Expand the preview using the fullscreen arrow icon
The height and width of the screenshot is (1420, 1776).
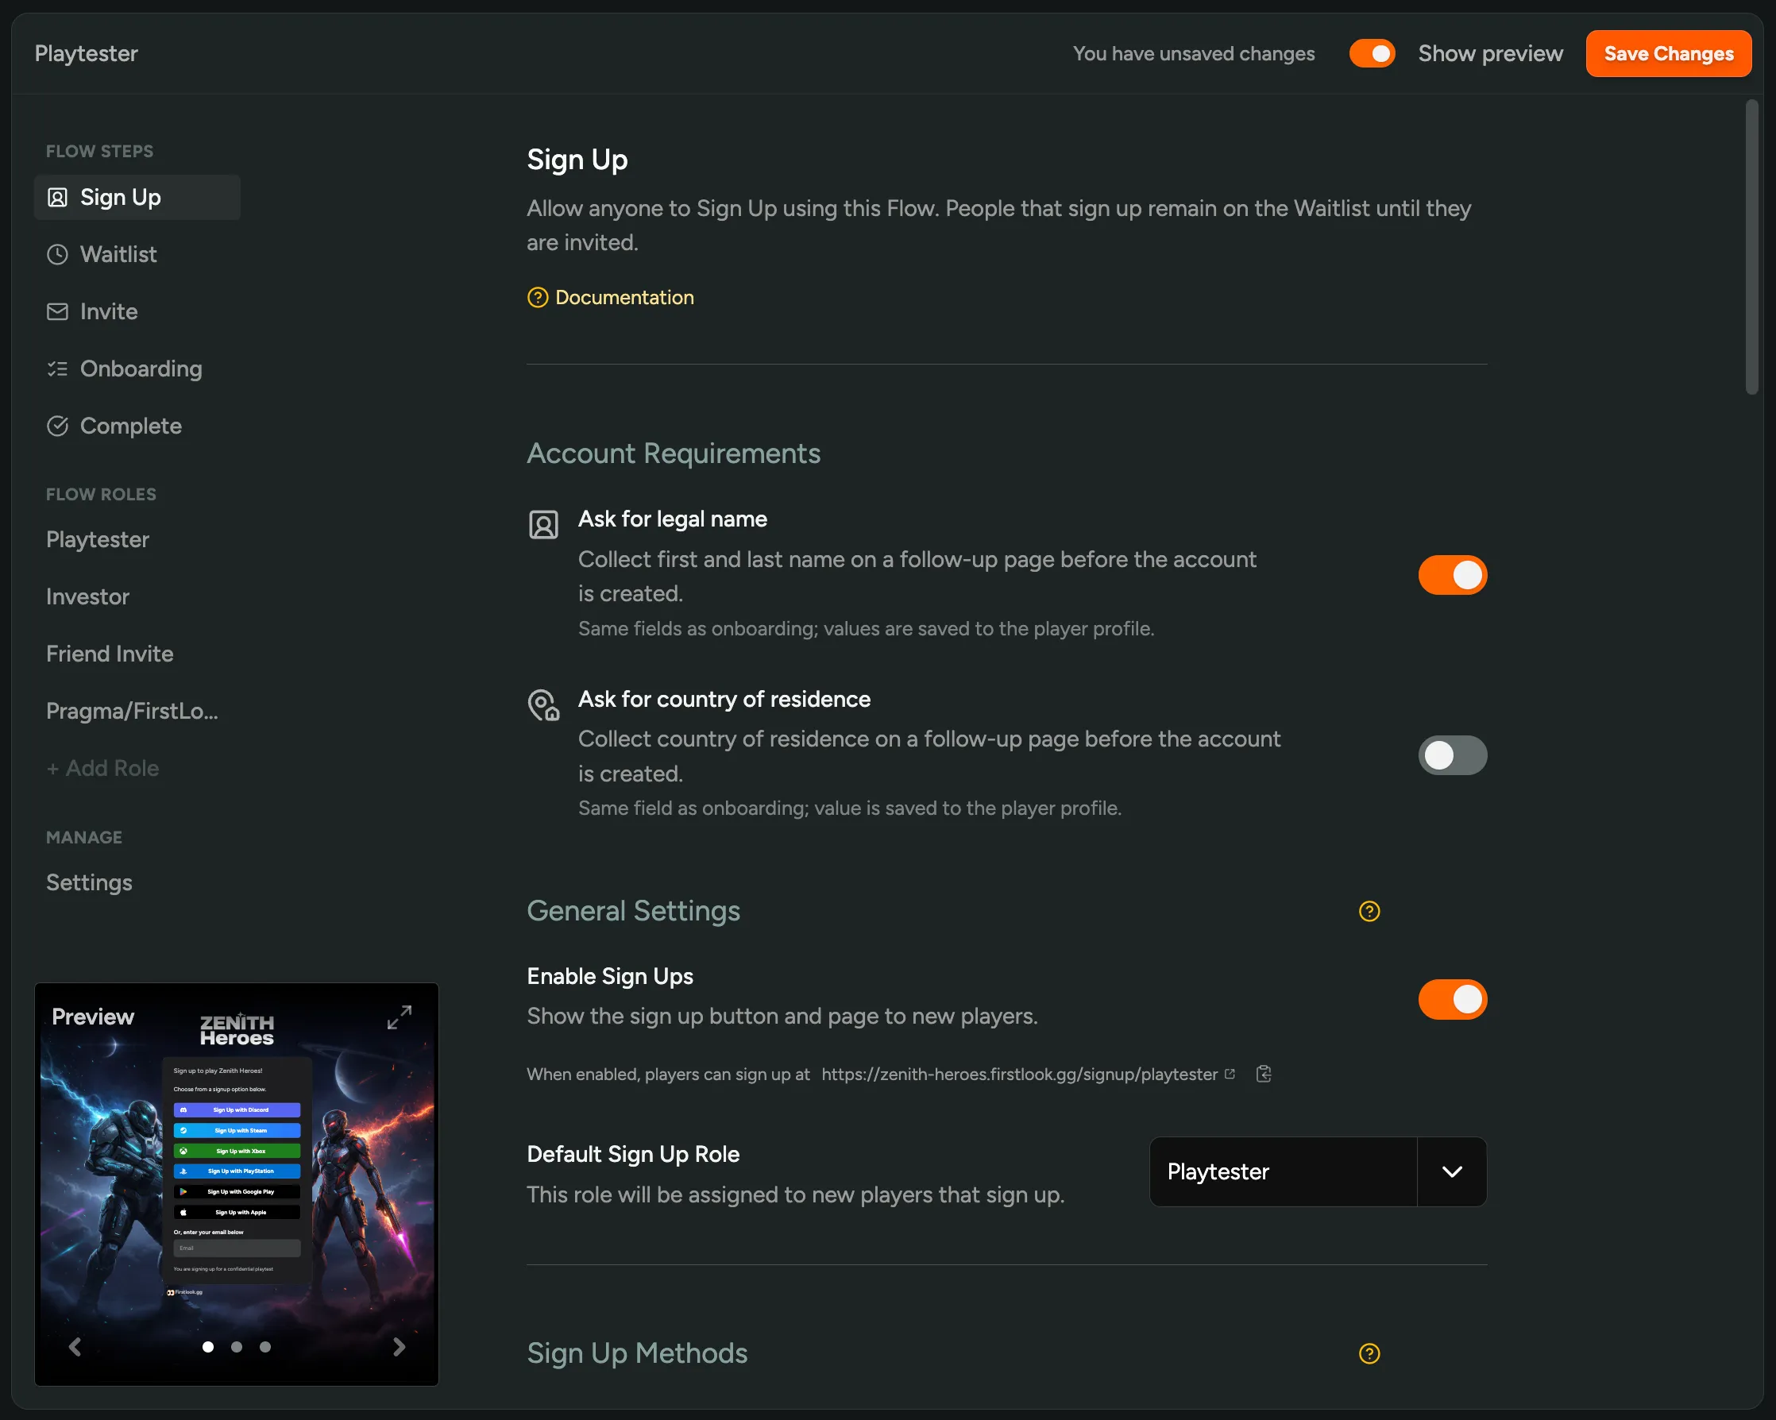[399, 1018]
